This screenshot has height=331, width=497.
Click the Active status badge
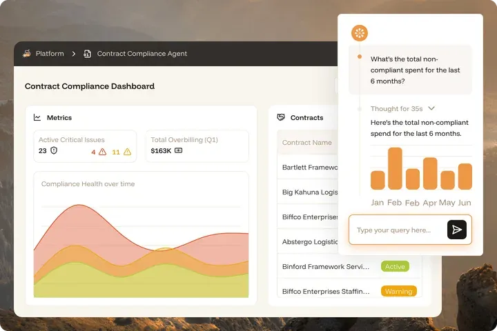click(395, 266)
